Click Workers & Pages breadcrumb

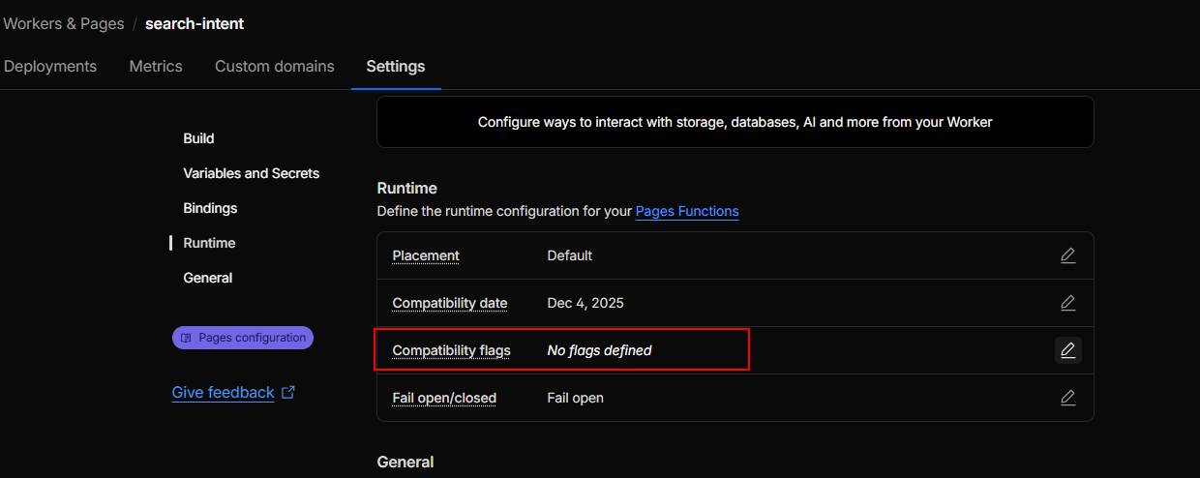pos(64,23)
